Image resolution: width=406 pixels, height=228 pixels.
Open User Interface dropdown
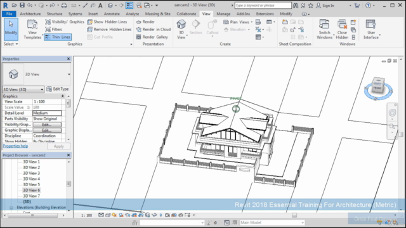click(x=371, y=29)
